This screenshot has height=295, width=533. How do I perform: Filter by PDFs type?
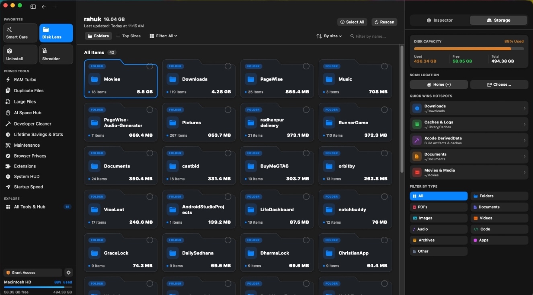439,207
